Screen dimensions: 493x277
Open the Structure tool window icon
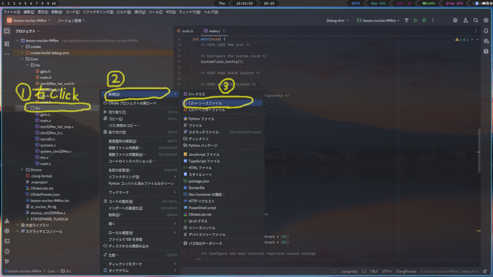[7, 44]
